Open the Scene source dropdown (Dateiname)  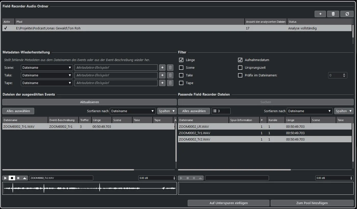[47, 67]
